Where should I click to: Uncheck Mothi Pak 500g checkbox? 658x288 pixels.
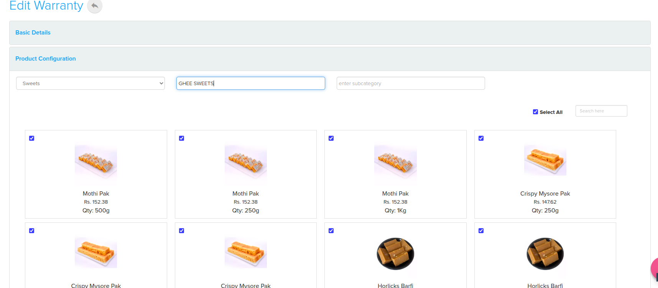32,138
